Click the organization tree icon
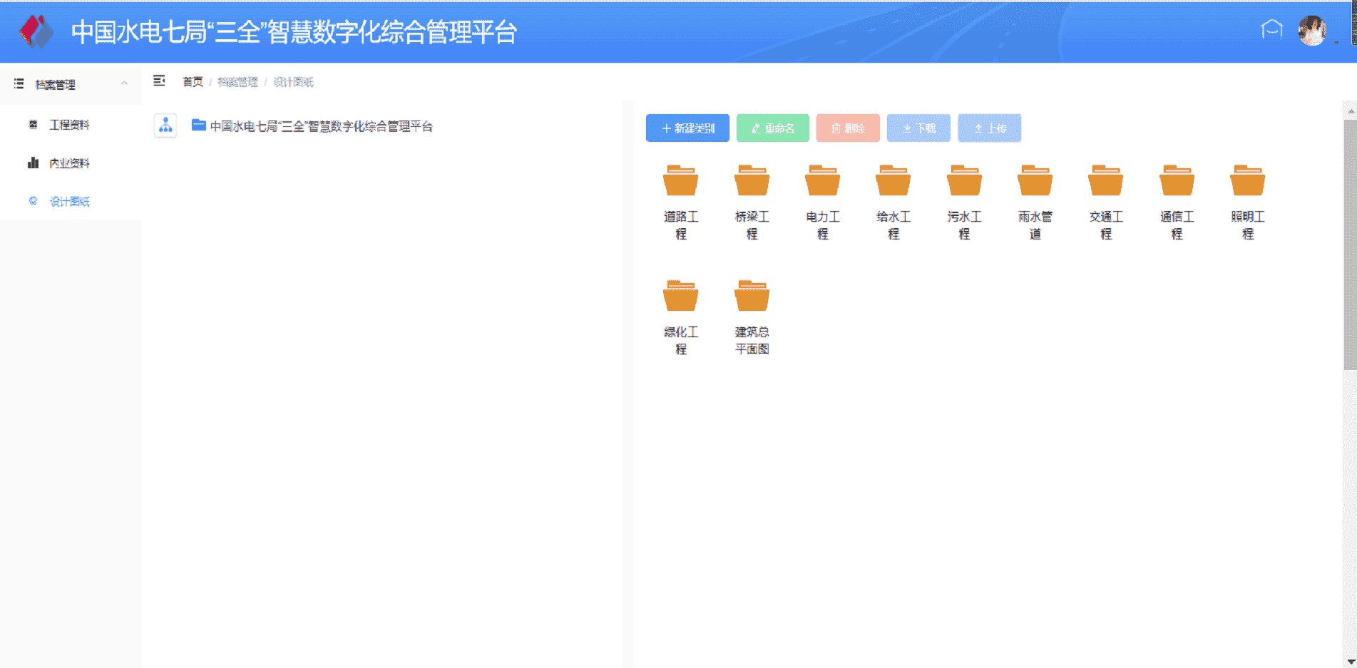The image size is (1357, 668). [x=165, y=126]
